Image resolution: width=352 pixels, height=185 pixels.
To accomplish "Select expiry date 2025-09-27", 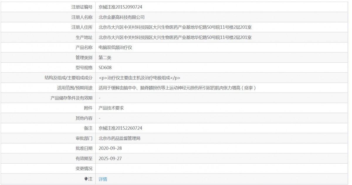I will coord(110,159).
